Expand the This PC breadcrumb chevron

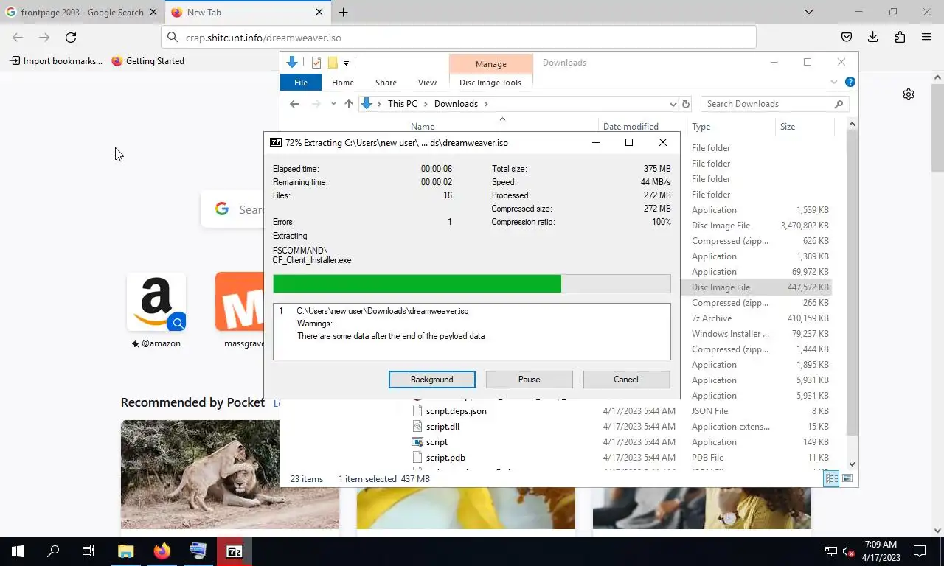tap(426, 104)
